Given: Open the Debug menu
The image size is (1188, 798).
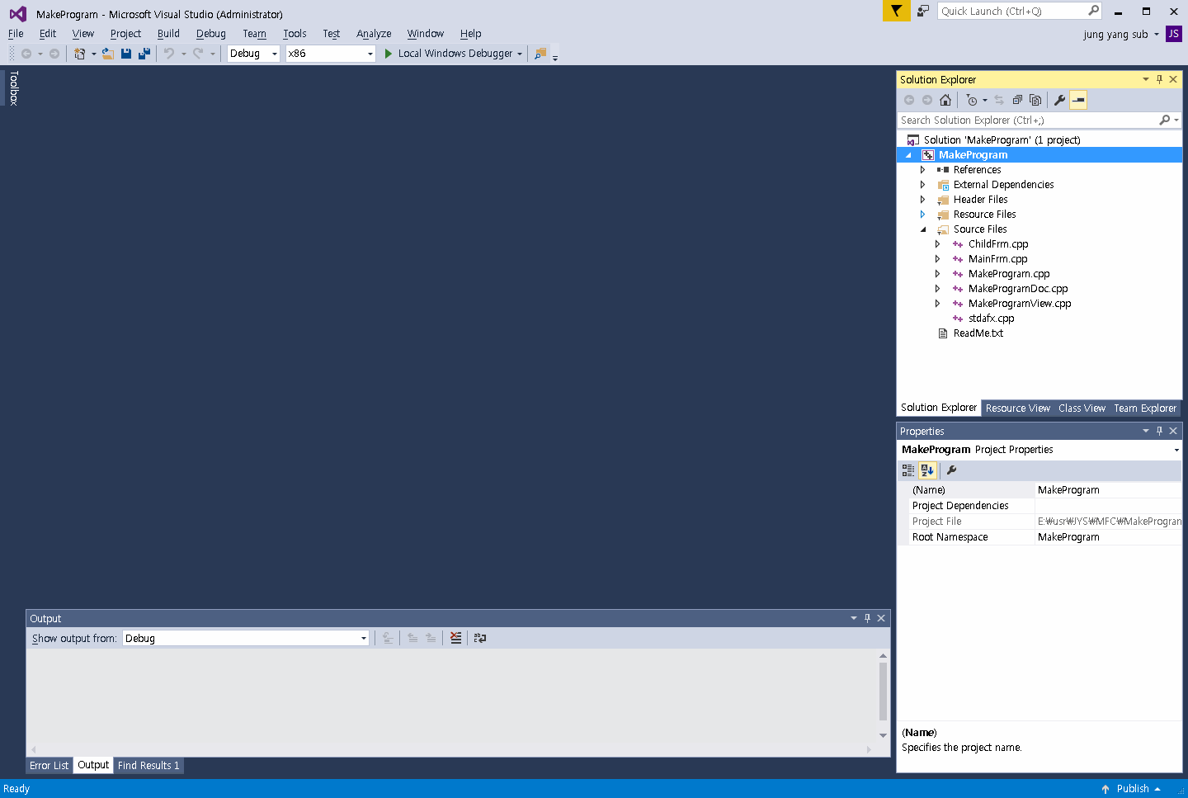Looking at the screenshot, I should (210, 34).
